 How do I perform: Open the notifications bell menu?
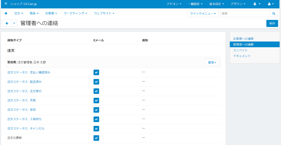(257, 4)
